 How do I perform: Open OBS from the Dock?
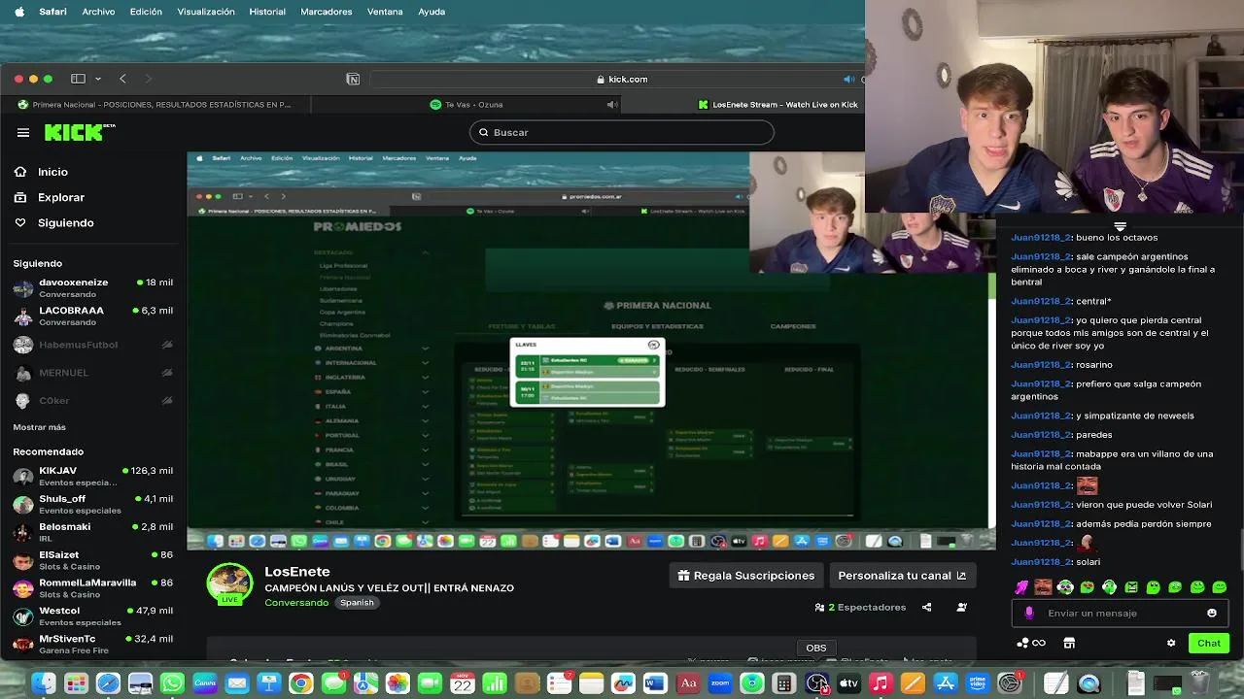coord(817,683)
